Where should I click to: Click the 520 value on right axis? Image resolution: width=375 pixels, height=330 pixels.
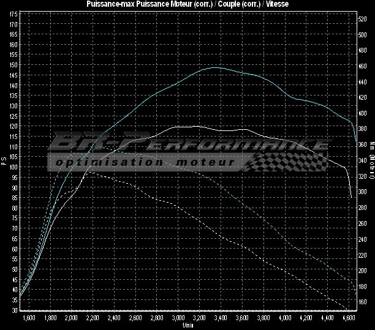pyautogui.click(x=362, y=19)
